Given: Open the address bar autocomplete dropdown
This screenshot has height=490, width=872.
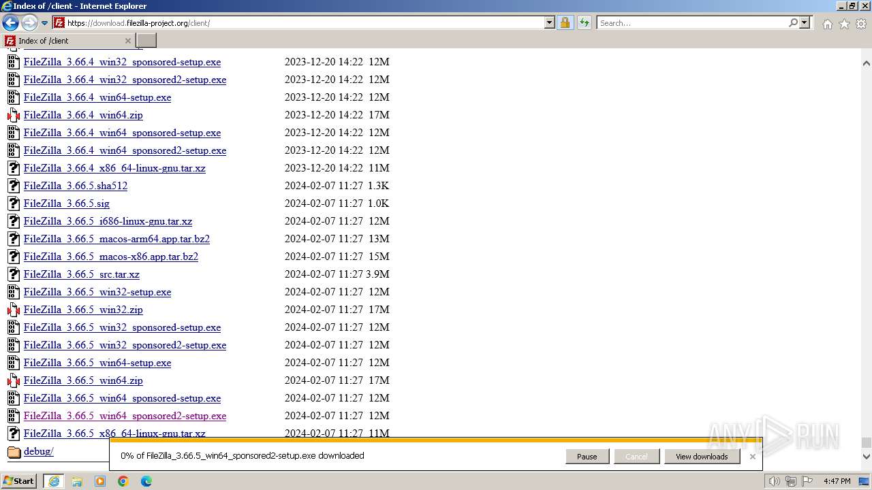Looking at the screenshot, I should (550, 22).
